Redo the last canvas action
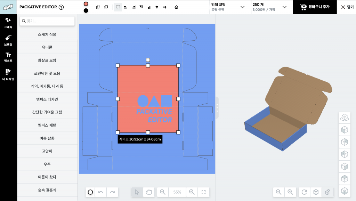The height and width of the screenshot is (201, 356). (112, 192)
